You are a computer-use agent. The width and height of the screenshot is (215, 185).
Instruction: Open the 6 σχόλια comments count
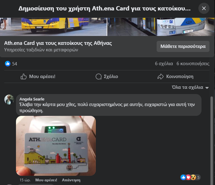[164, 64]
